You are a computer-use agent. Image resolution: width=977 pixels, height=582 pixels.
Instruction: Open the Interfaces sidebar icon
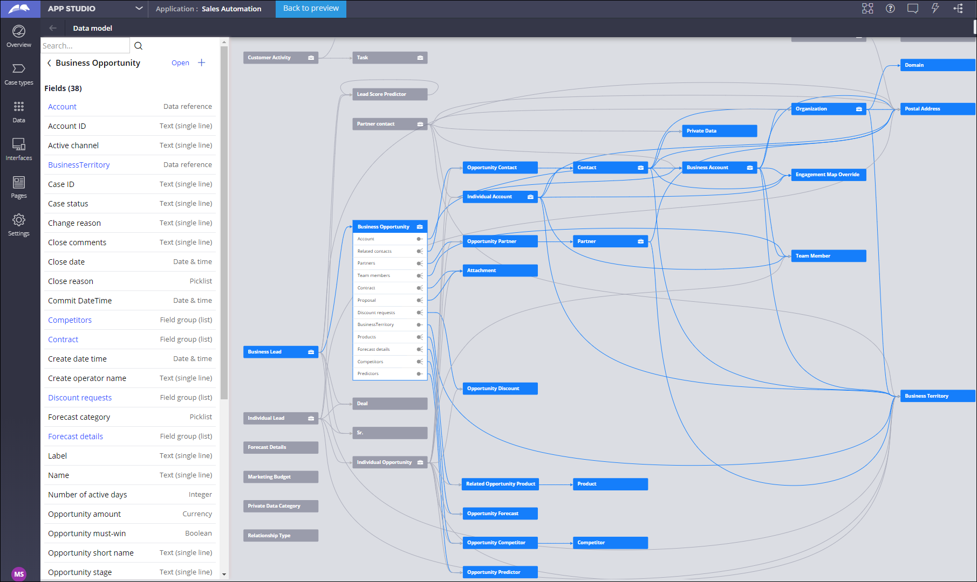tap(19, 149)
